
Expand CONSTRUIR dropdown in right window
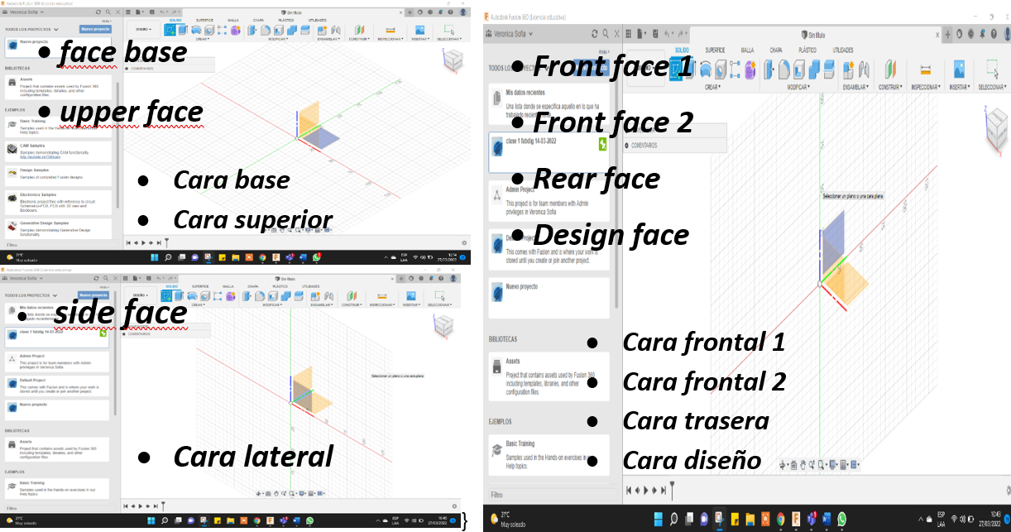tap(890, 87)
